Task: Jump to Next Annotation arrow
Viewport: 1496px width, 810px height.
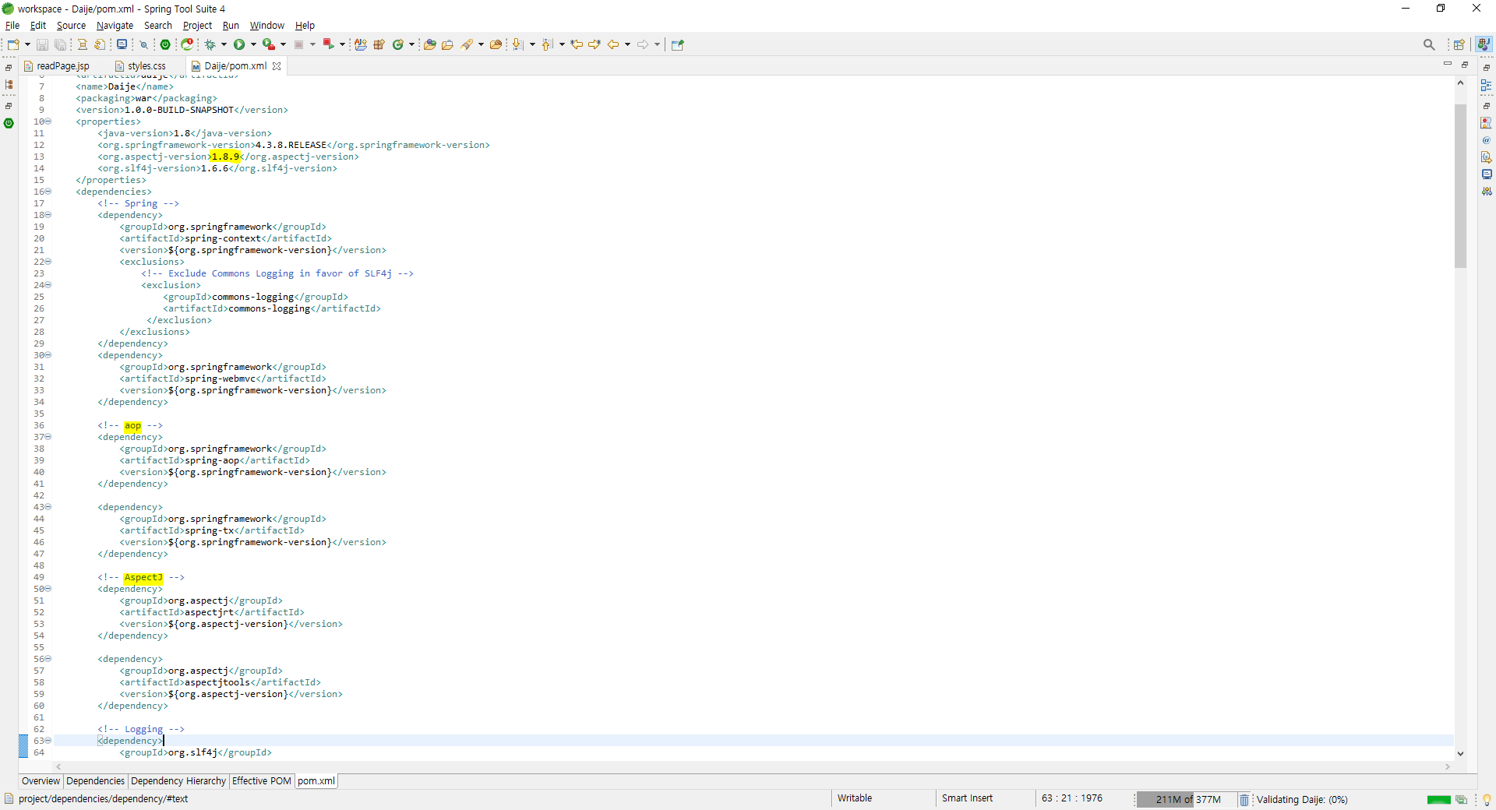Action: coord(518,44)
